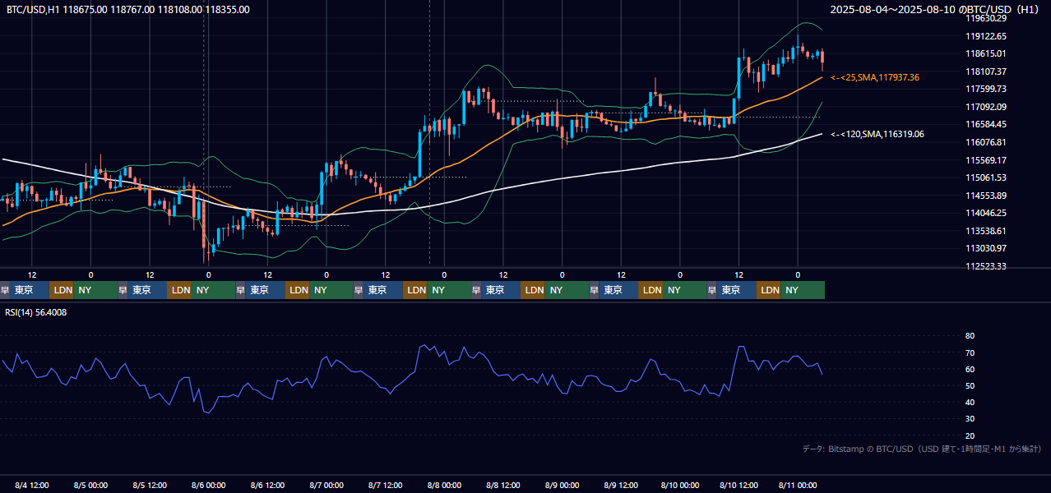Click the RSI level 80 label
The width and height of the screenshot is (1051, 493).
pos(970,336)
